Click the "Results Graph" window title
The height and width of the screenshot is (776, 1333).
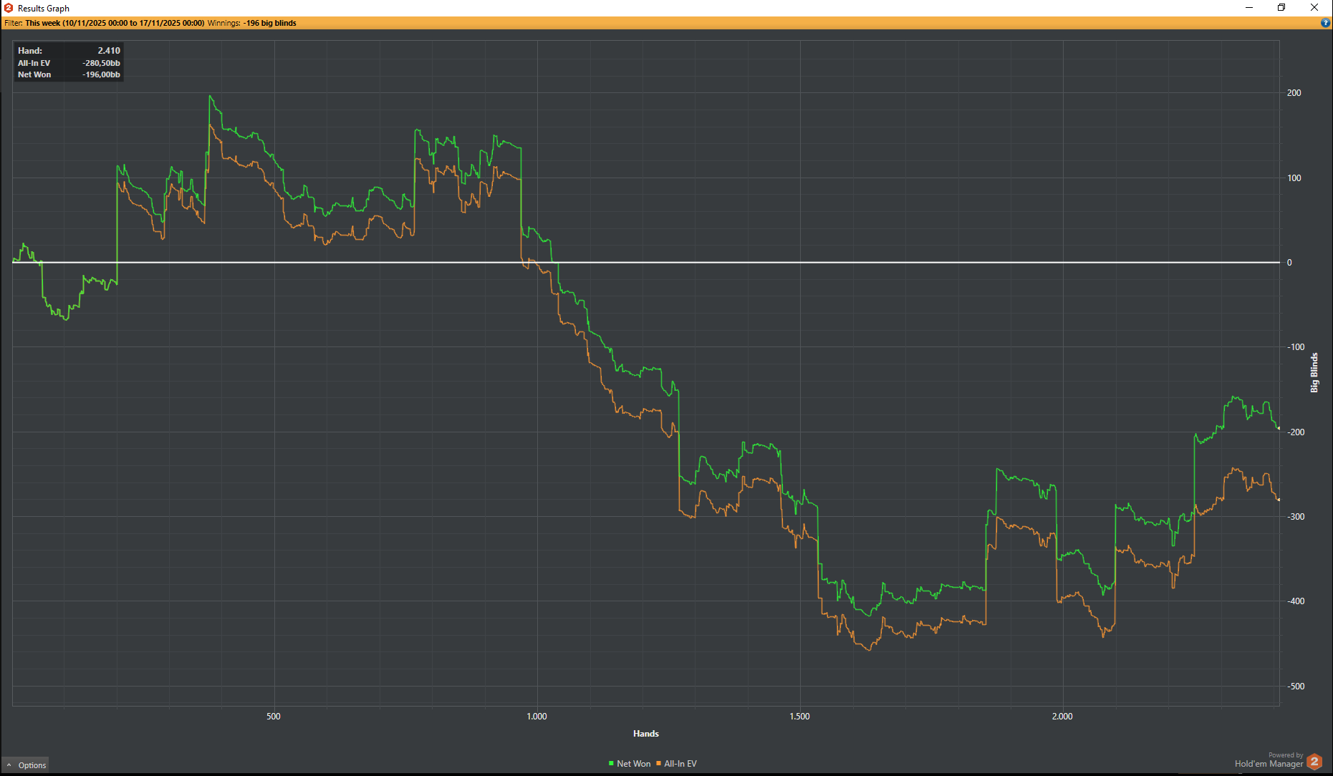(x=44, y=9)
